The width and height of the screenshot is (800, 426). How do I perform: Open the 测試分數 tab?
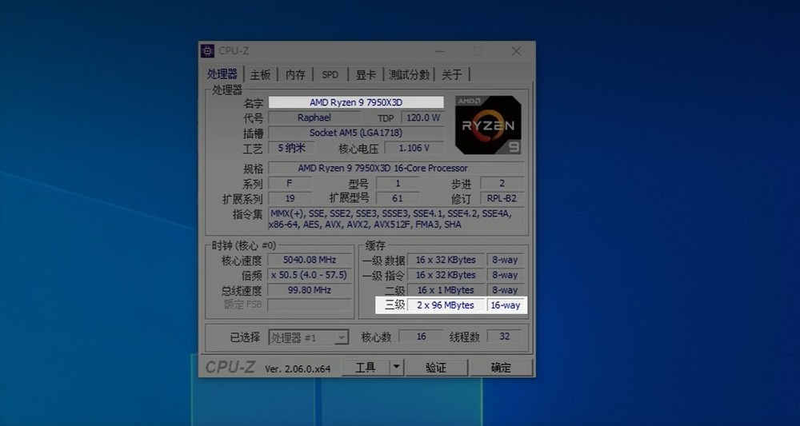[x=409, y=74]
